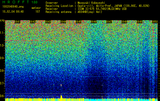The image size is (160, 101).
Task: Click the 0845 time marker
Action: [78, 22]
